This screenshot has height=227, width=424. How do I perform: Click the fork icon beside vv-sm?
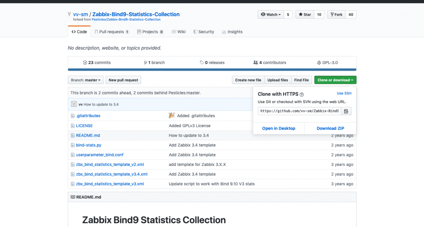[x=69, y=14]
